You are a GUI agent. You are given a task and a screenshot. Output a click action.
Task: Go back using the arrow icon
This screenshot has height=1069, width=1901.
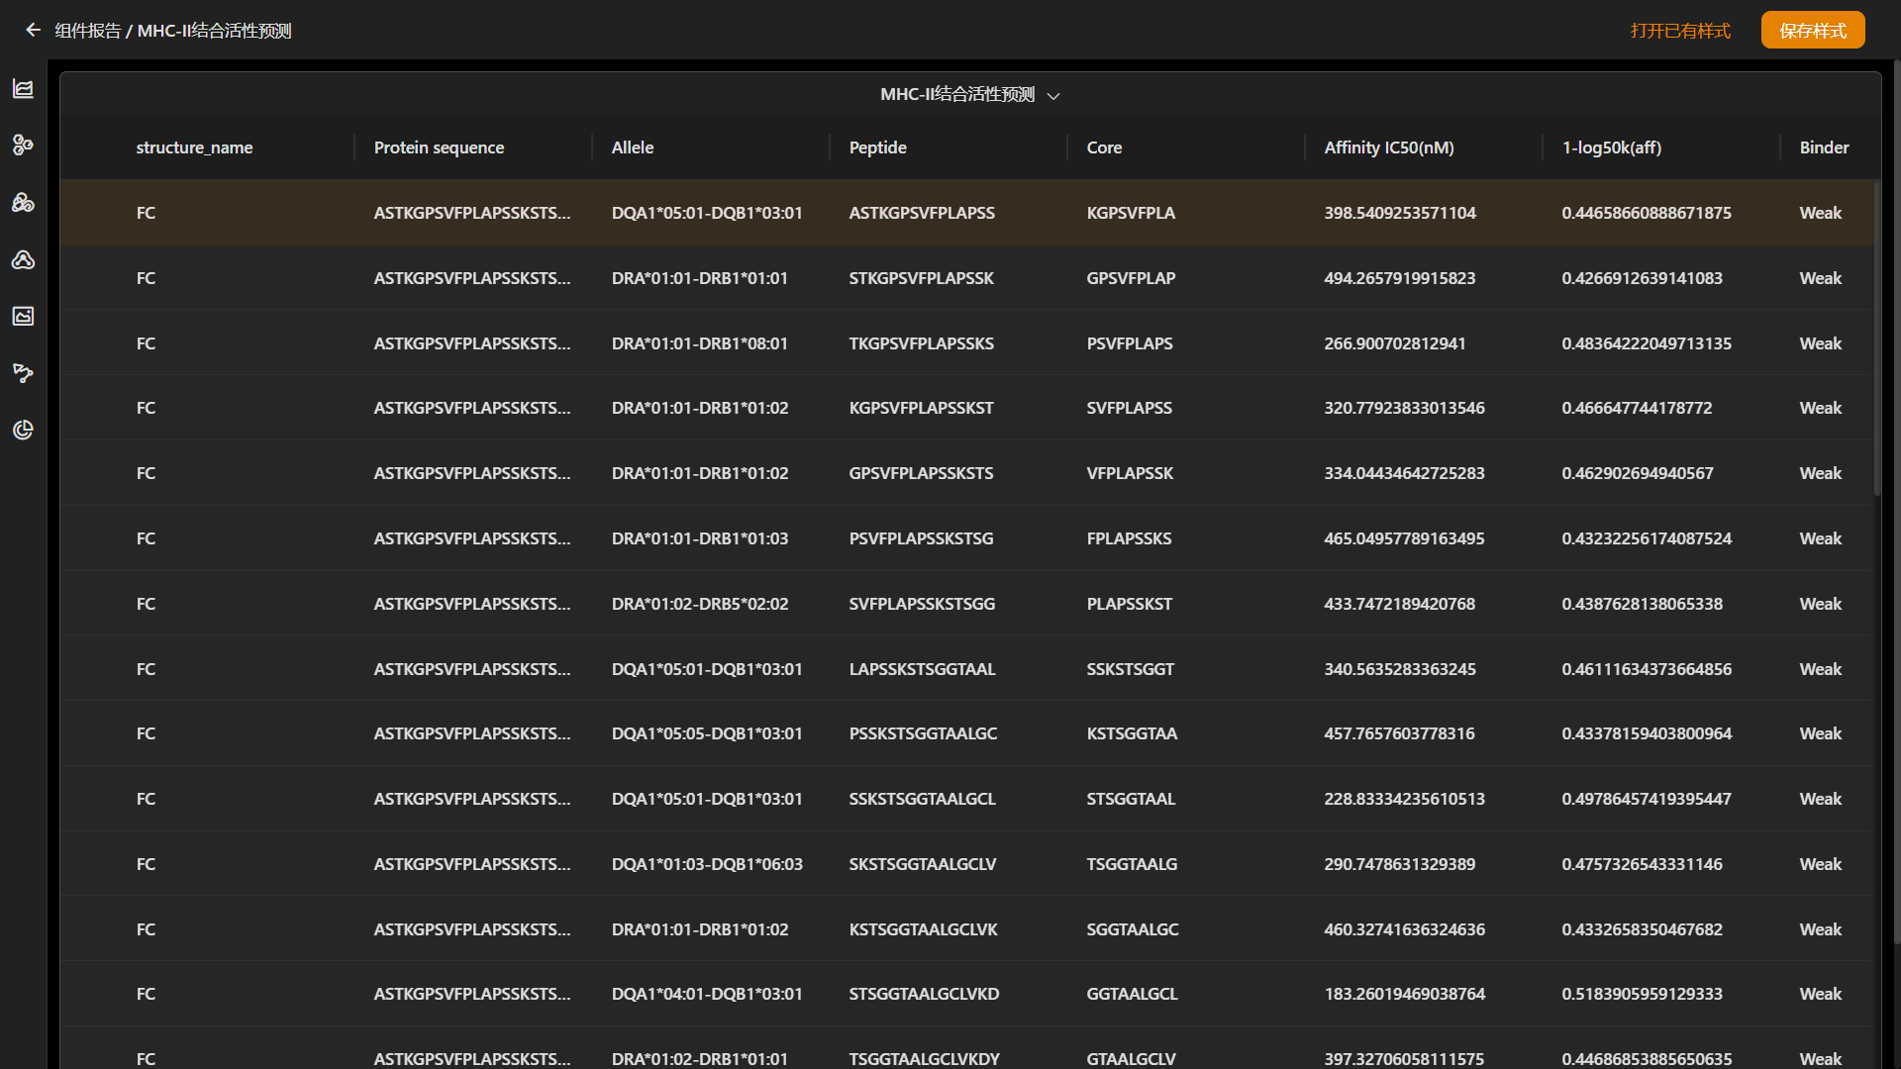(34, 31)
